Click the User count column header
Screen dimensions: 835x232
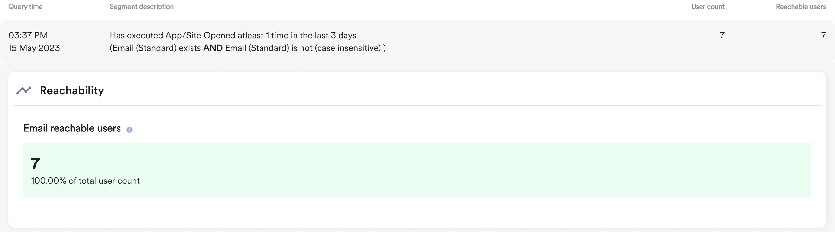coord(708,6)
